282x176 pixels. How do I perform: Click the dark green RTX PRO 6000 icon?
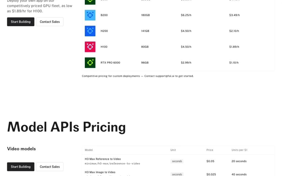(90, 62)
